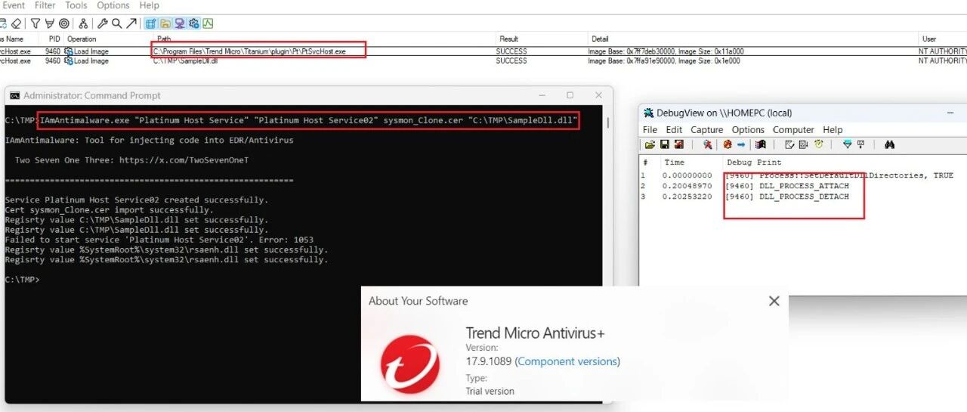Click the Find binoculars icon in DebugView
The image size is (967, 412).
click(890, 144)
